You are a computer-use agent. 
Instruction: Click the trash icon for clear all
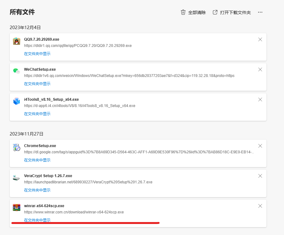[x=183, y=12]
